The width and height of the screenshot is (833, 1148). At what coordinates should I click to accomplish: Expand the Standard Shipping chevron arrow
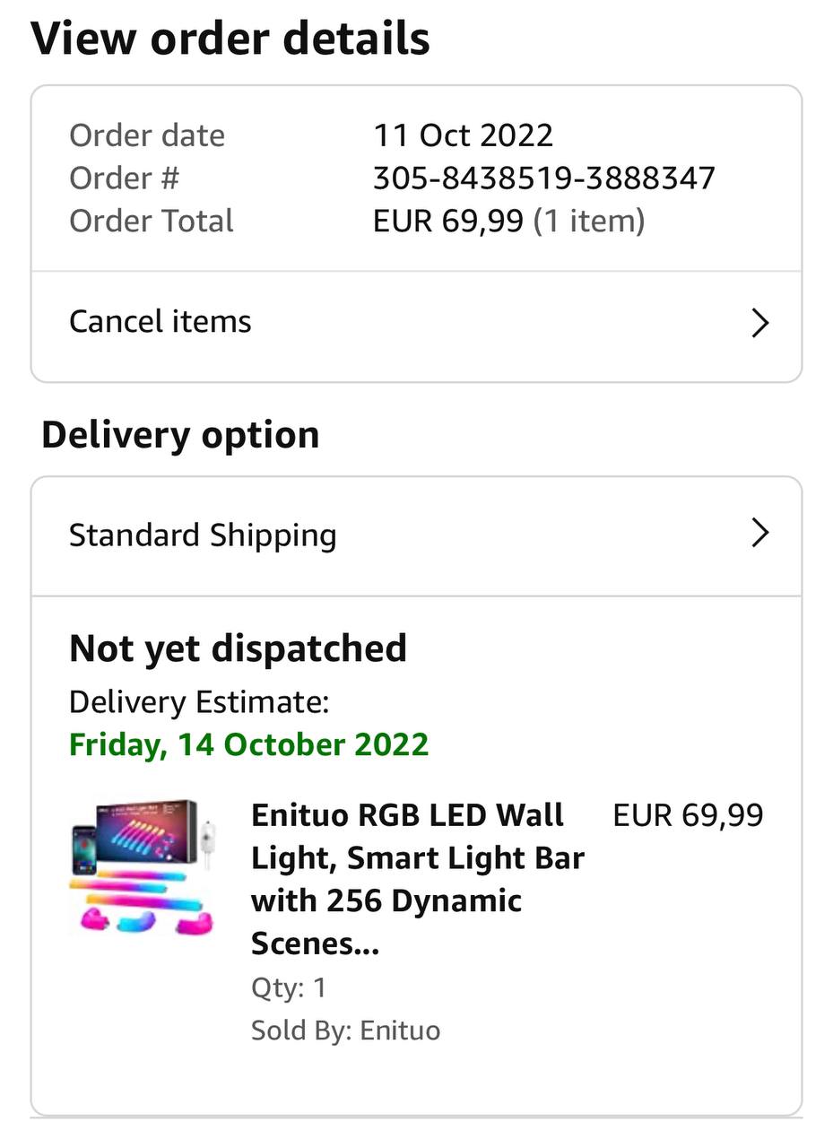coord(759,533)
